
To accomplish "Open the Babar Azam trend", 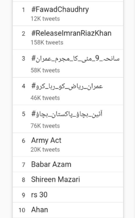I will pos(51,164).
